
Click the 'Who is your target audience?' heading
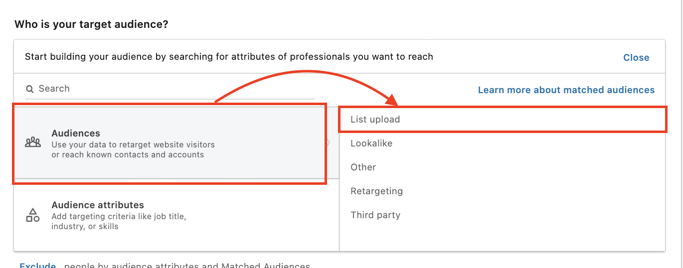[x=91, y=24]
